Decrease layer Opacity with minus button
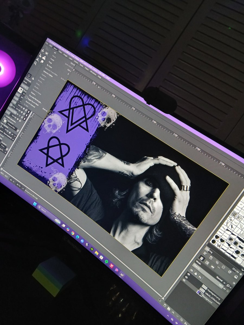Viewport: 244px width, 325px height. pyautogui.click(x=224, y=288)
